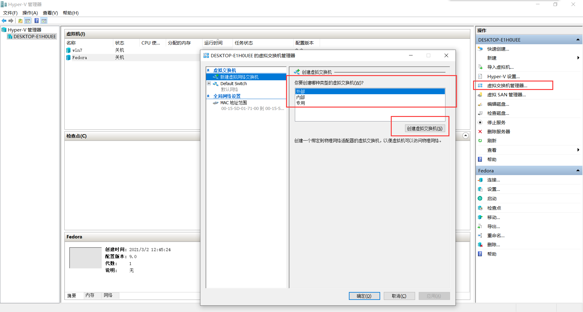Image resolution: width=583 pixels, height=312 pixels.
Task: Click the Fedora thumbnail preview
Action: 85,258
